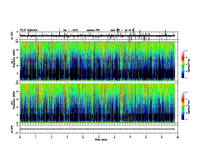Image resolution: width=200 pixels, height=154 pixels.
Task: Select the 'Time (min)' x-axis label
Action: (101, 140)
